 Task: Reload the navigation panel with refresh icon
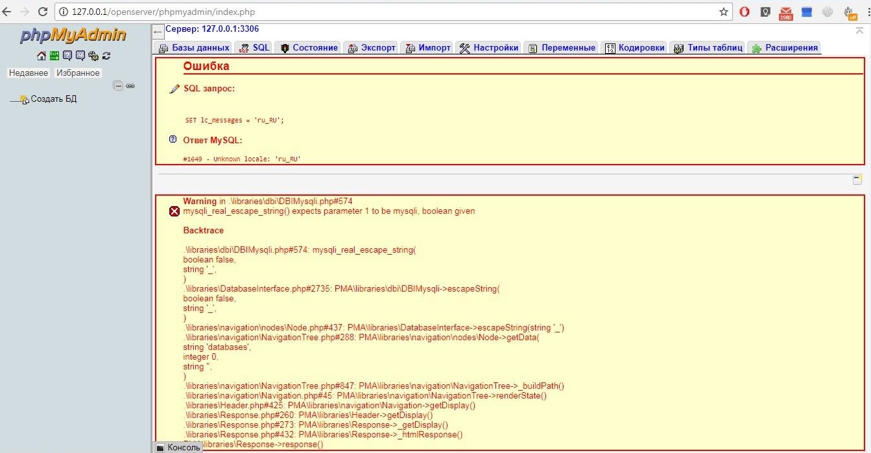click(106, 56)
